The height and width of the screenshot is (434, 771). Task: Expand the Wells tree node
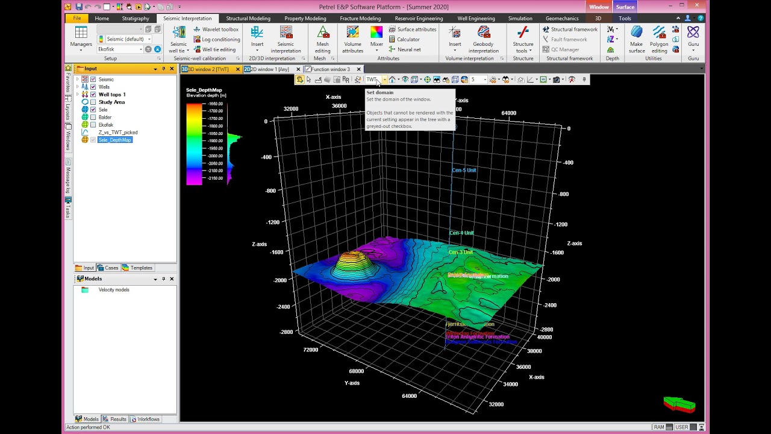point(77,87)
